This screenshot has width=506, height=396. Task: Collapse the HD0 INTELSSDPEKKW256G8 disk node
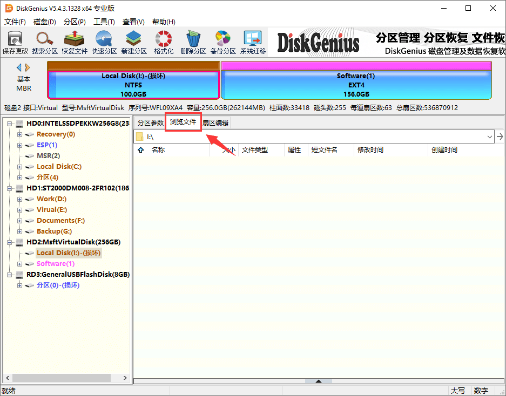[9, 124]
